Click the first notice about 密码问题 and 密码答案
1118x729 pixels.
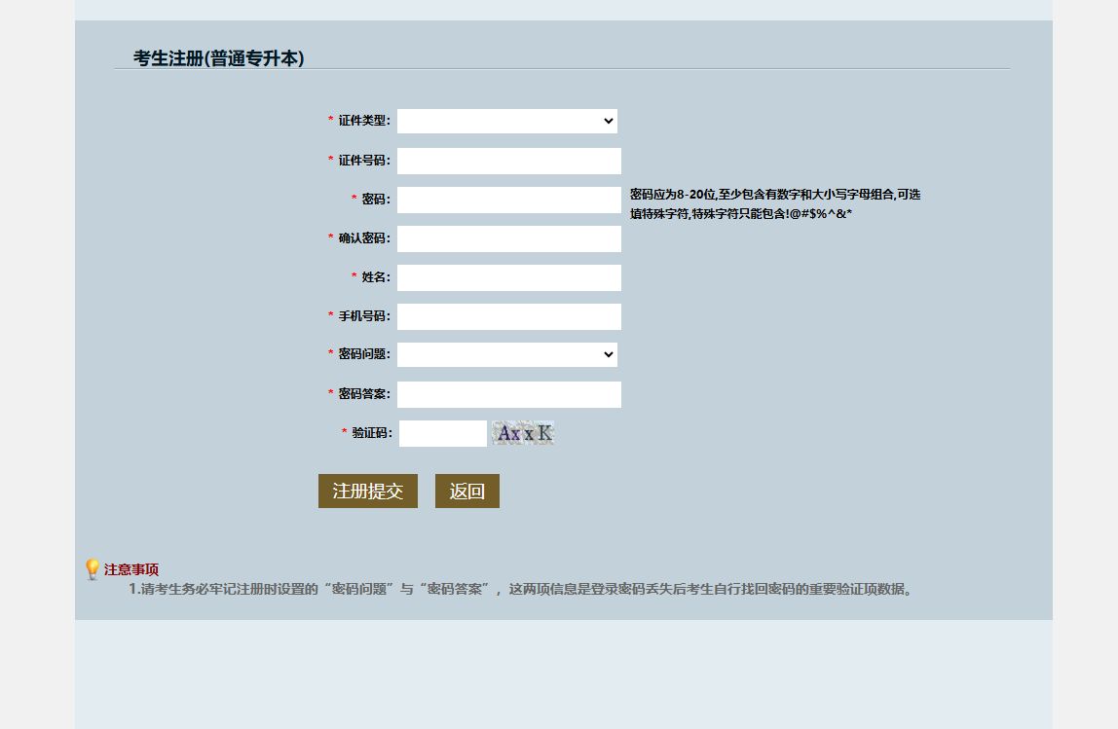(x=523, y=589)
